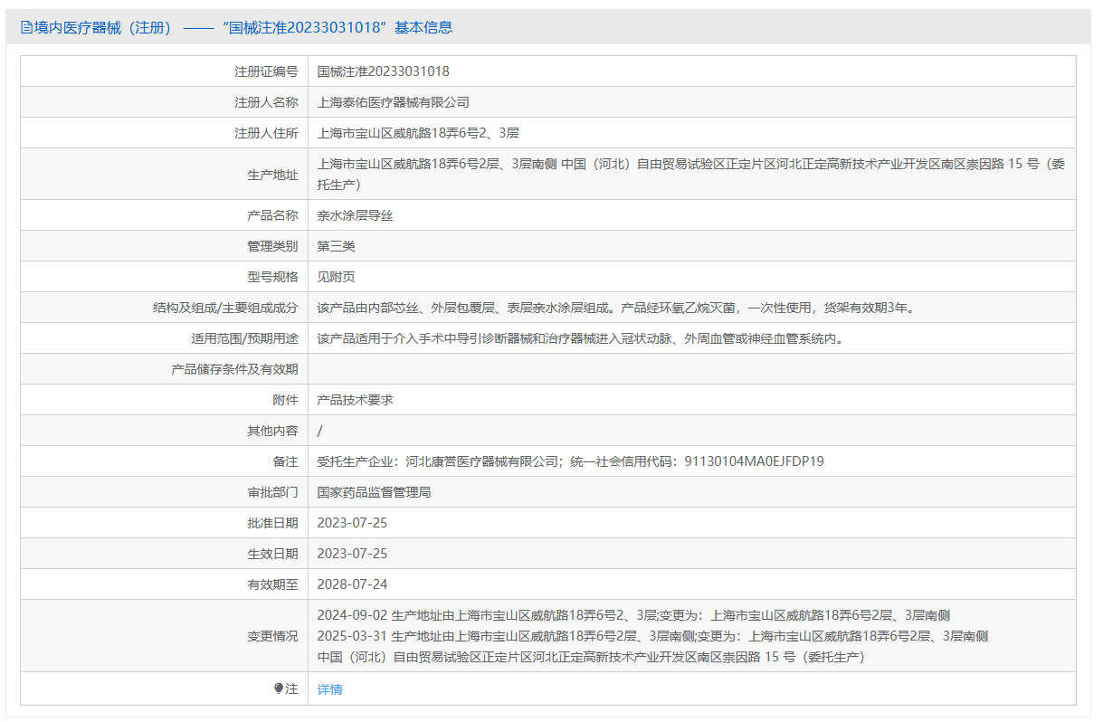Viewport: 1103px width, 722px height.
Task: Click product name 亲水涂层导丝
Action: point(355,216)
